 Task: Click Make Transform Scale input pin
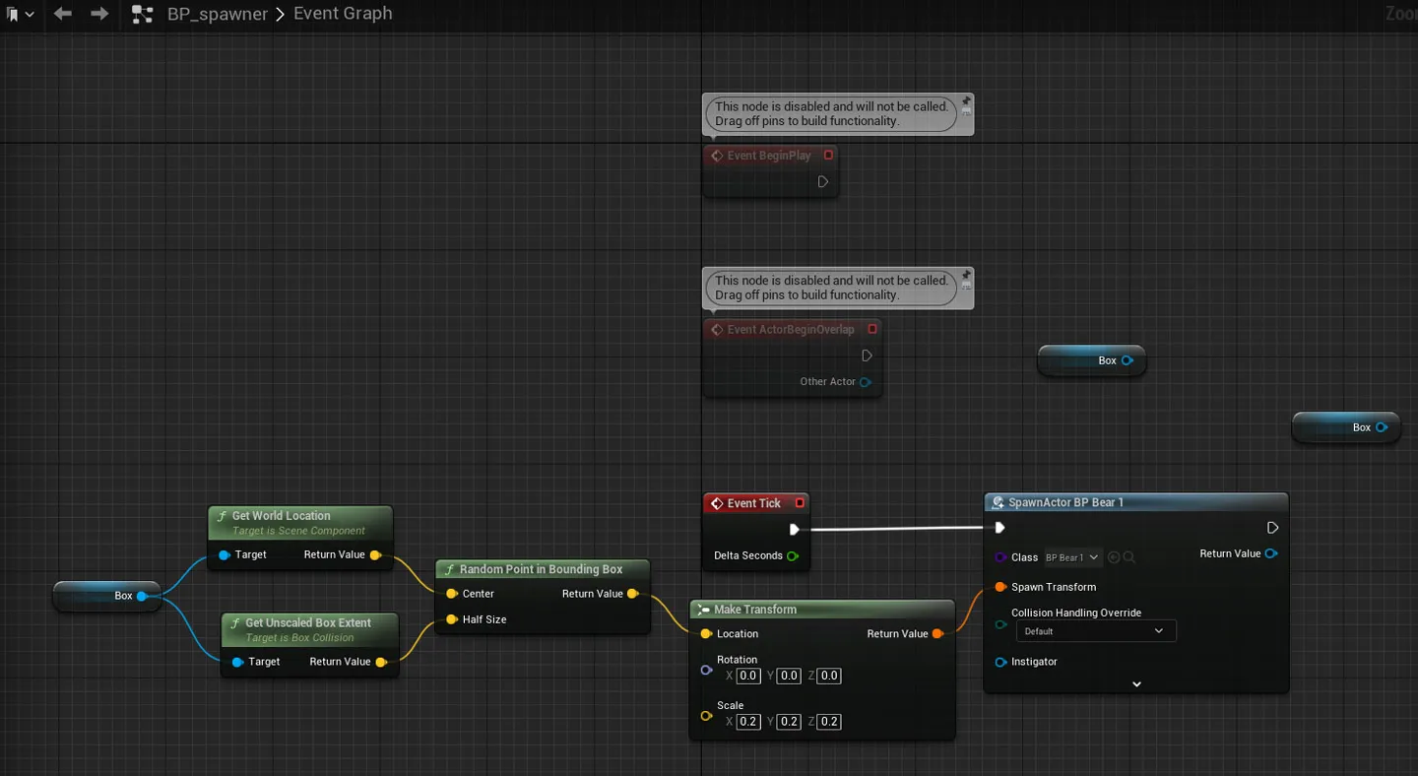click(706, 715)
